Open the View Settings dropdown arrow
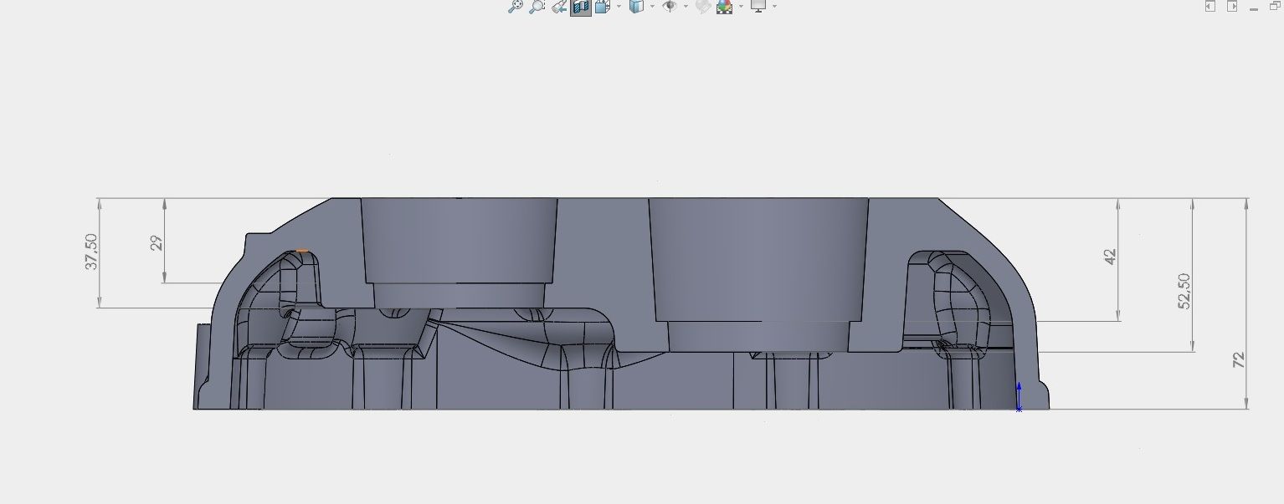Viewport: 1284px width, 504px height. [774, 7]
